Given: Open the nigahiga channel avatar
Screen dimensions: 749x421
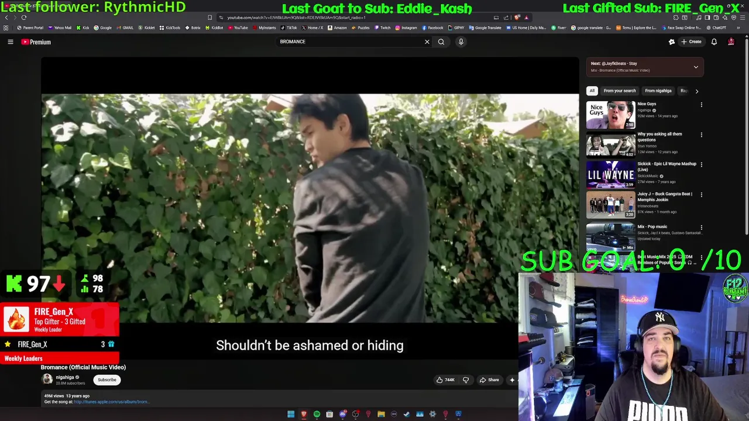Looking at the screenshot, I should pos(47,379).
